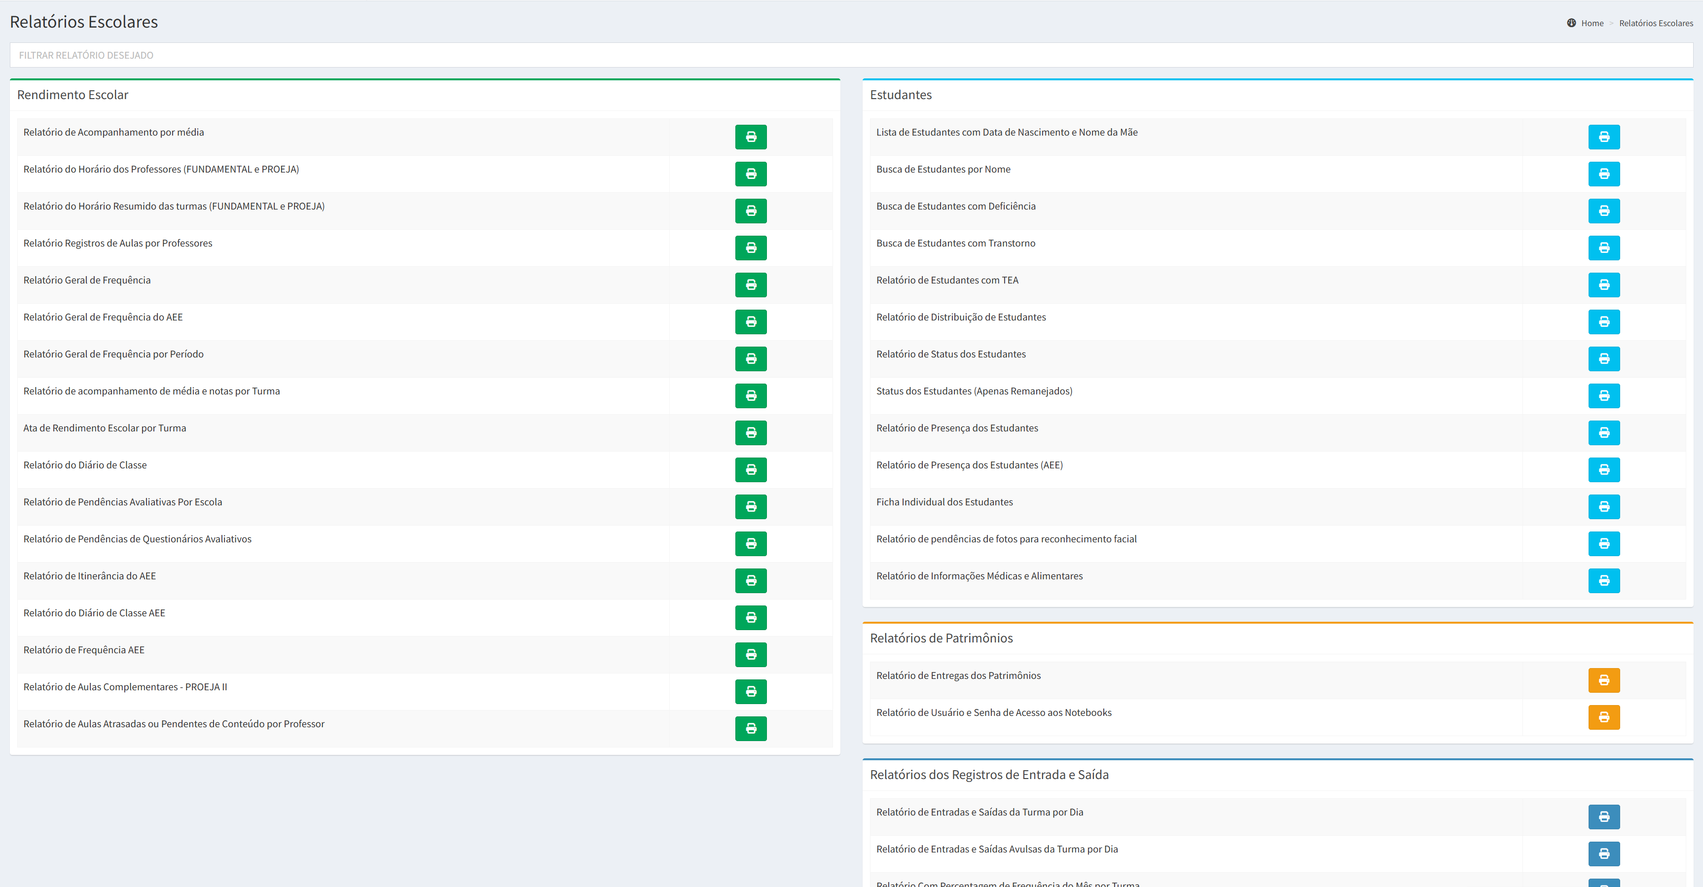Screen dimensions: 1703x887
Task: Print Relatório do Diário de Classe AEE
Action: tap(750, 617)
